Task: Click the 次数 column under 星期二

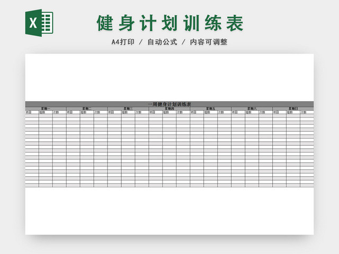Action: tap(101, 112)
